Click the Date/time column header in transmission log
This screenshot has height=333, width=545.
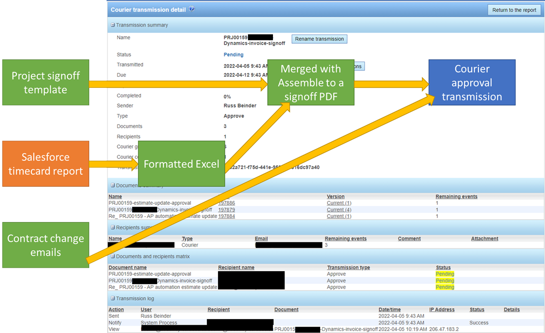point(390,309)
